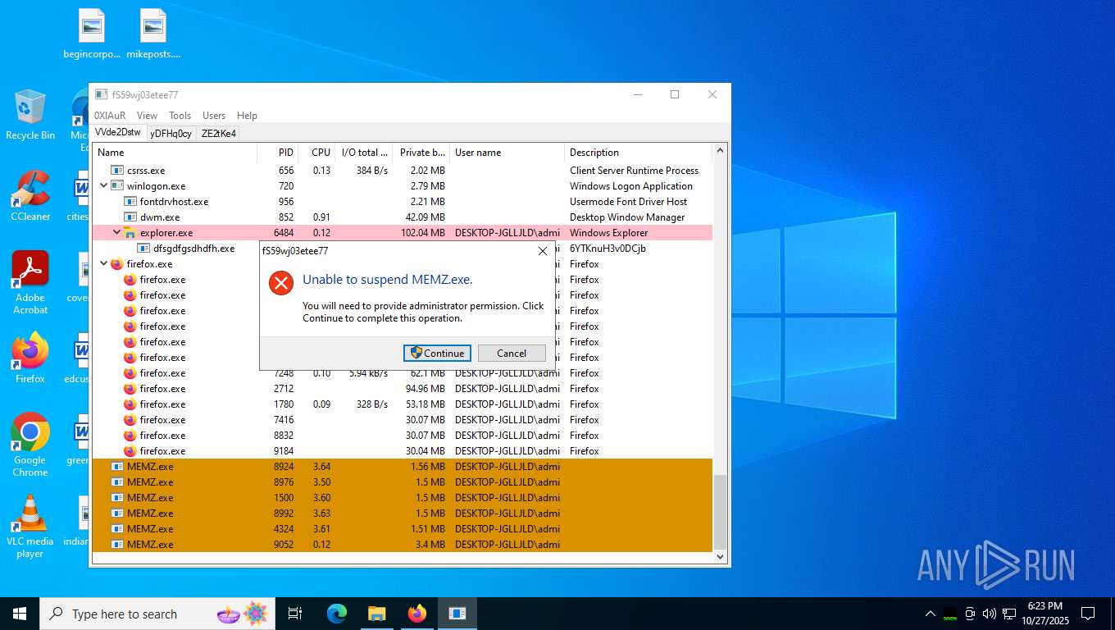Select the winlogon.exe process icon

tap(117, 186)
